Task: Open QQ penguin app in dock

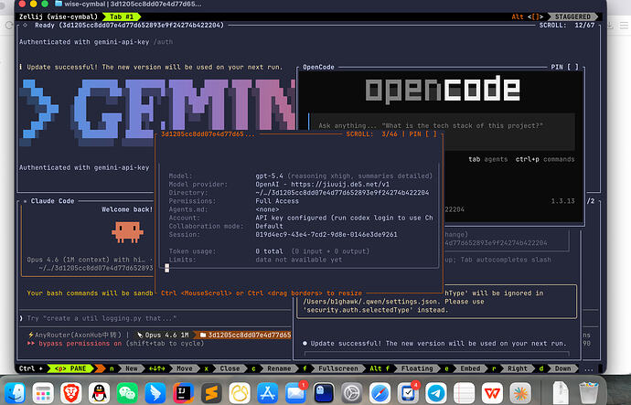Action: pyautogui.click(x=99, y=392)
